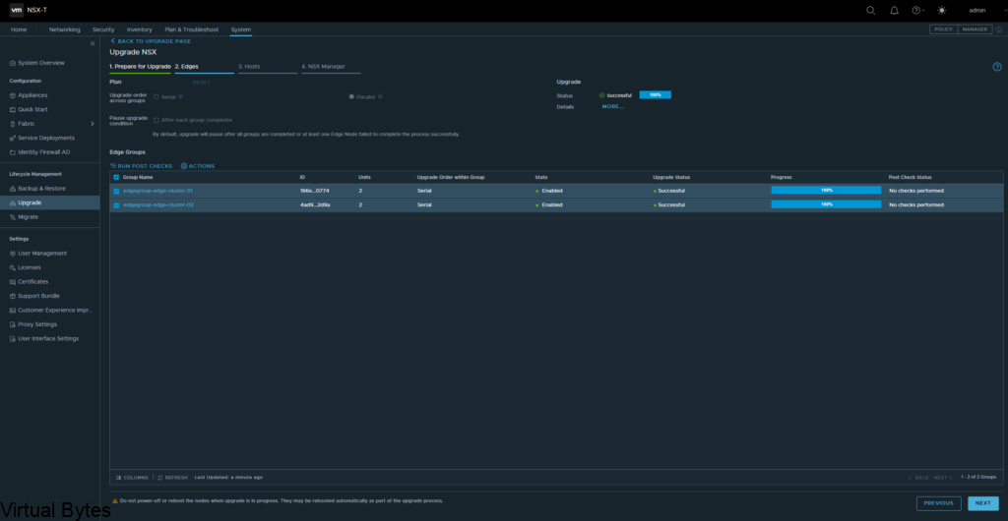The image size is (1008, 521).
Task: Collapse the left sidebar with double chevron
Action: pos(93,43)
